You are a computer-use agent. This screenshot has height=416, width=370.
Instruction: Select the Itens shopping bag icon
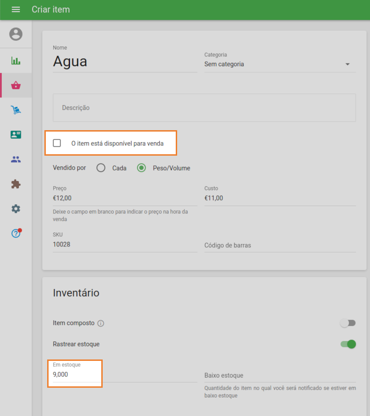point(16,85)
